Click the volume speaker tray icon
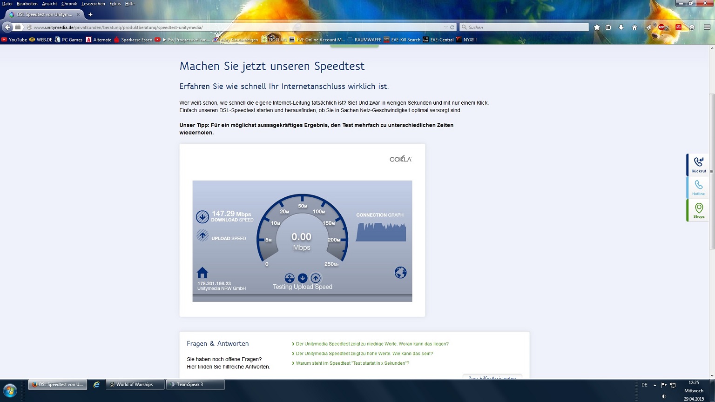 pyautogui.click(x=664, y=396)
